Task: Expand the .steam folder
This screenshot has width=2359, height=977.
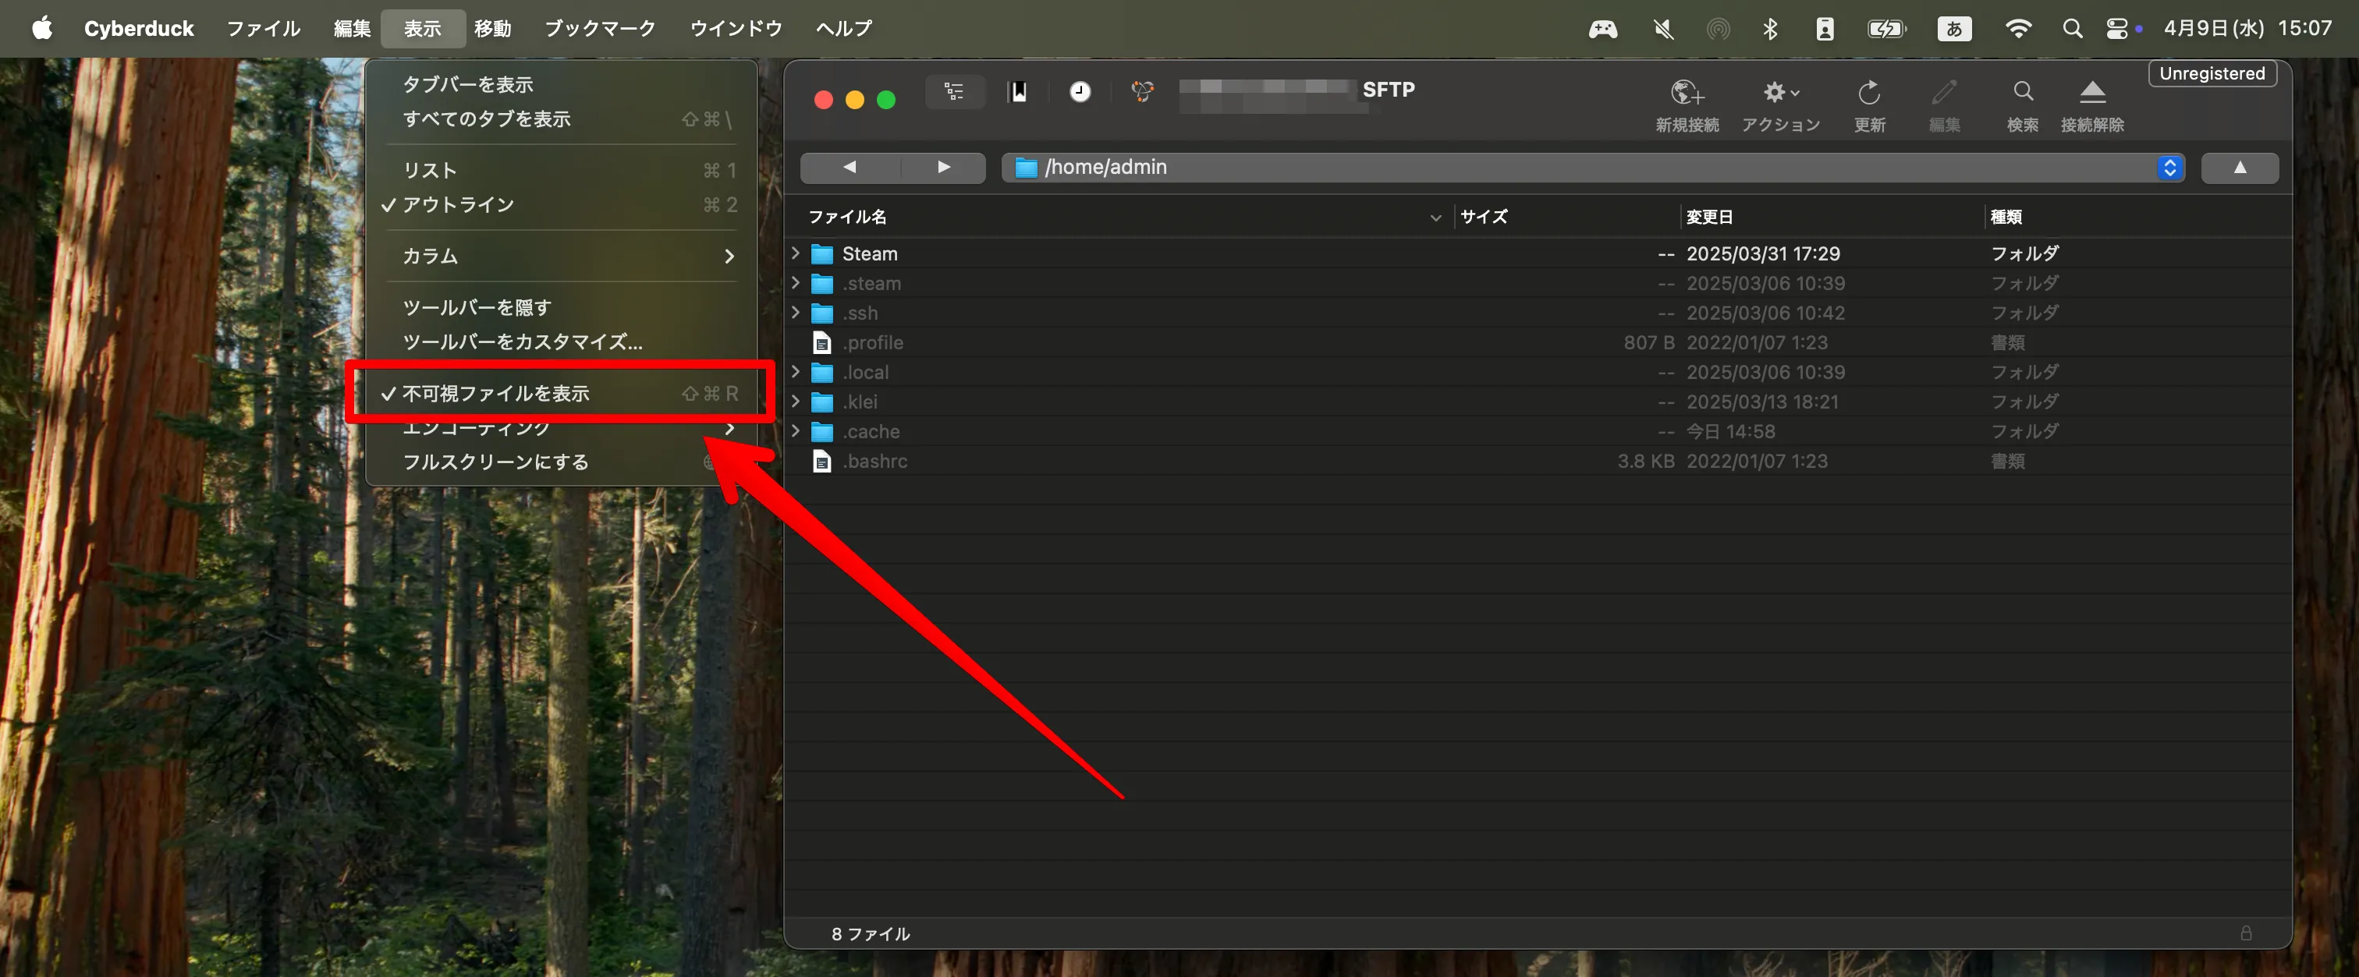Action: (x=796, y=283)
